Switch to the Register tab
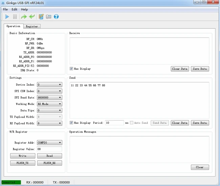 [x=32, y=26]
